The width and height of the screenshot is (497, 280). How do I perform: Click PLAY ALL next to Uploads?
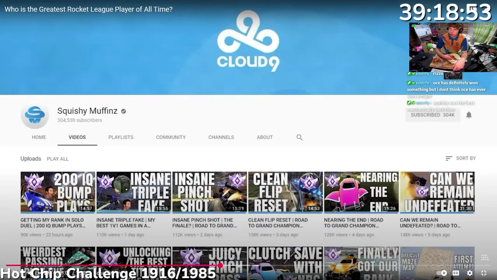coord(57,159)
